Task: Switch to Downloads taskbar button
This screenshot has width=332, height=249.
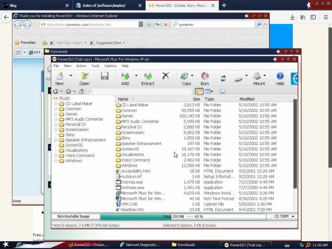Action: (x=184, y=245)
